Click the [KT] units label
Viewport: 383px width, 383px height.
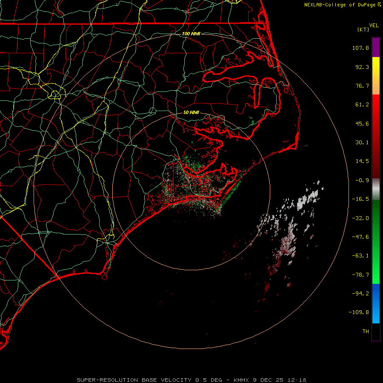(x=363, y=29)
